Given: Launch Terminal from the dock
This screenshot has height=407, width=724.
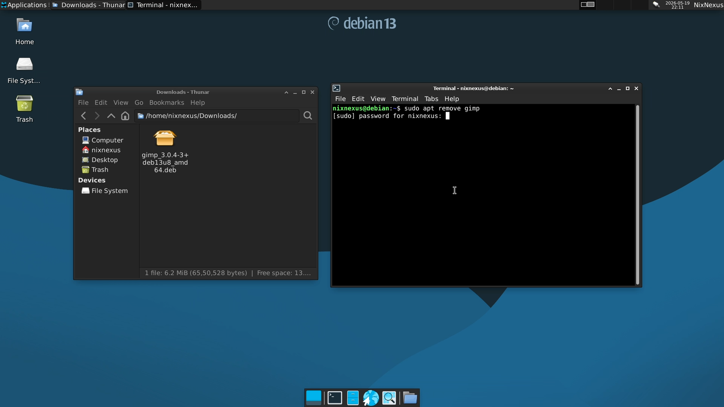Looking at the screenshot, I should coord(334,398).
